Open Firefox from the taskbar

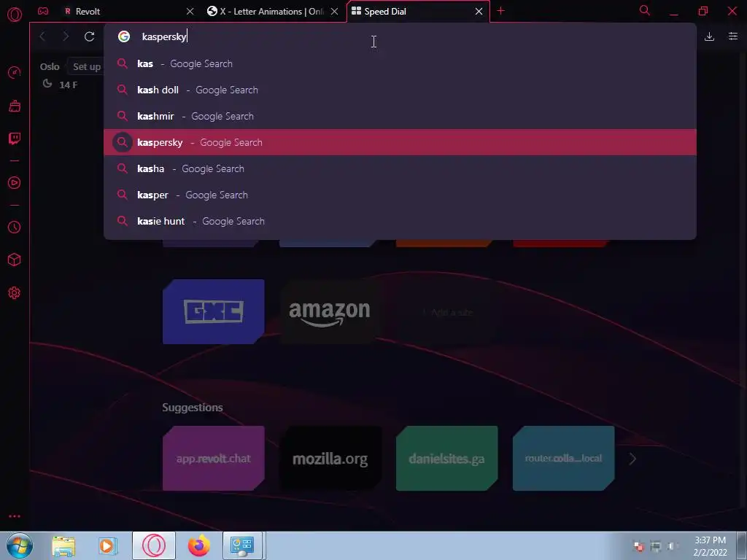[x=198, y=545]
